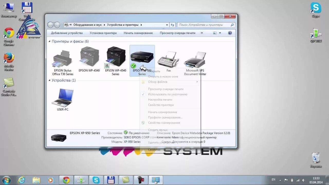
Task: Click the change view icon in the toolbar
Action: coord(215,33)
